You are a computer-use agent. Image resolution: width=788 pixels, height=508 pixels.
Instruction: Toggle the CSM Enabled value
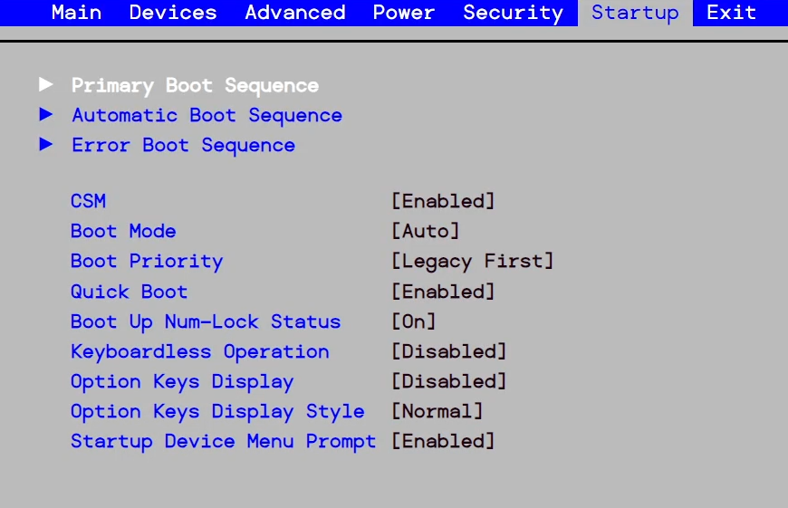pyautogui.click(x=443, y=201)
